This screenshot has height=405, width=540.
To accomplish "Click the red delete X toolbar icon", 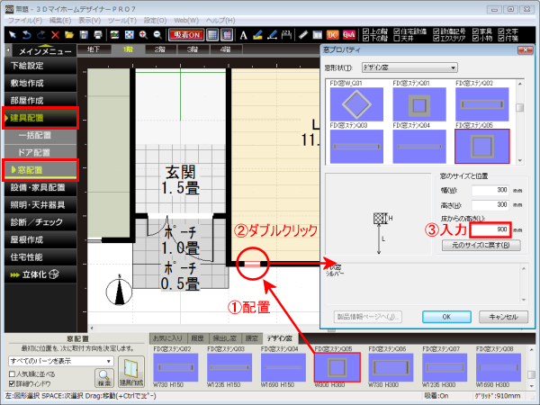I will (57, 33).
